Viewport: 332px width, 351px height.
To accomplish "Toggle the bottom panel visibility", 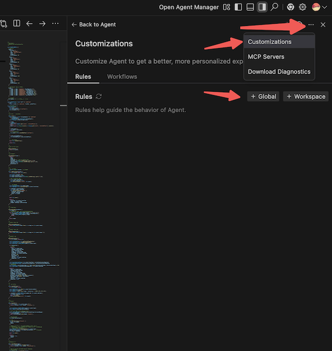I will pos(250,7).
